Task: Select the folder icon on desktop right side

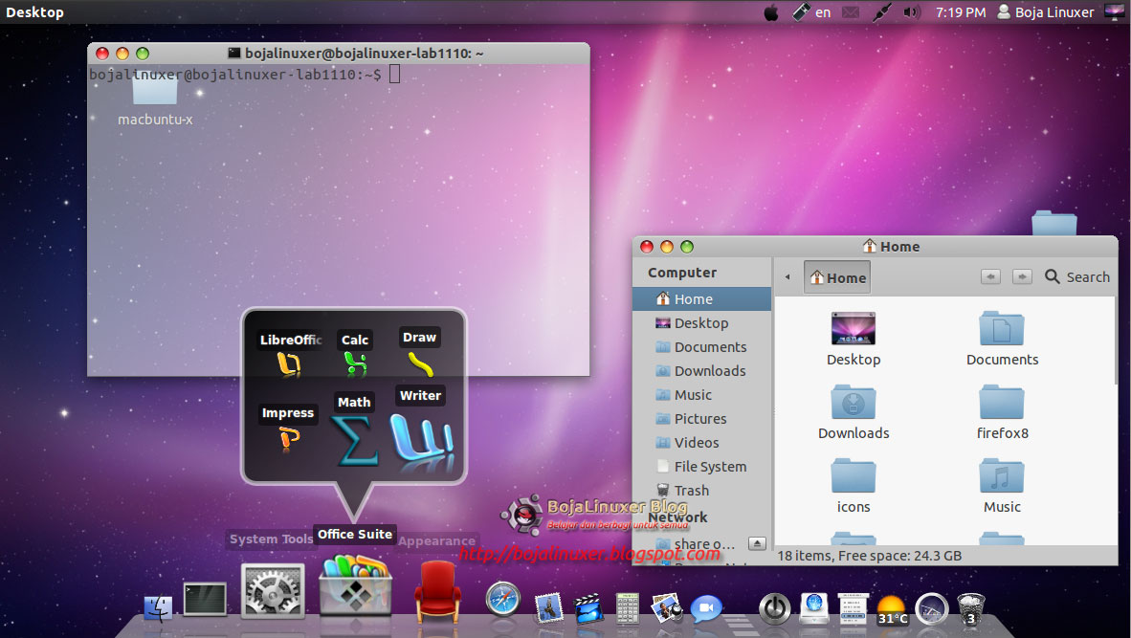Action: [x=1053, y=223]
